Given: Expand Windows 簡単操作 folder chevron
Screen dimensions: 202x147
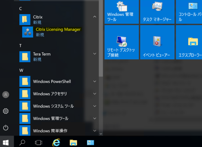Looking at the screenshot, I should 95,131.
